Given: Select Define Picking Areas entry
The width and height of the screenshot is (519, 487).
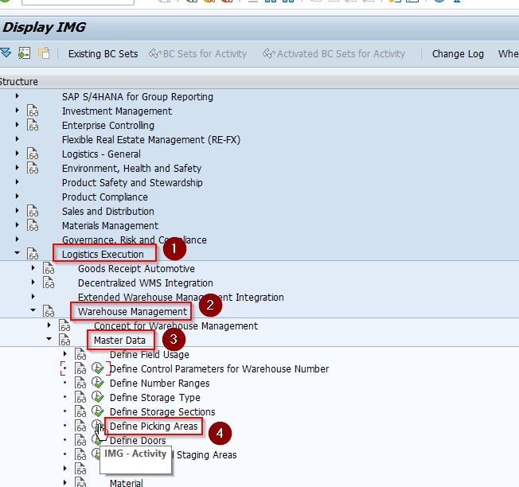Looking at the screenshot, I should 154,427.
